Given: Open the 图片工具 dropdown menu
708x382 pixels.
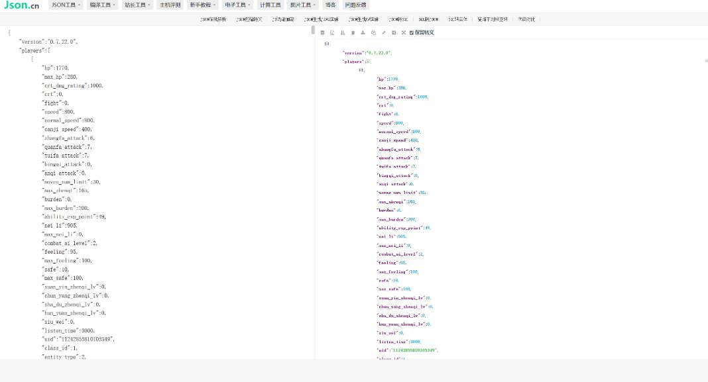Looking at the screenshot, I should pos(304,5).
